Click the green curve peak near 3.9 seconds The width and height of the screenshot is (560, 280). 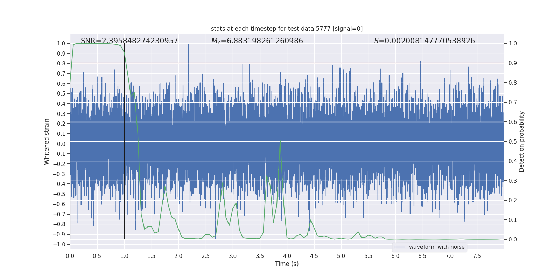[280, 141]
